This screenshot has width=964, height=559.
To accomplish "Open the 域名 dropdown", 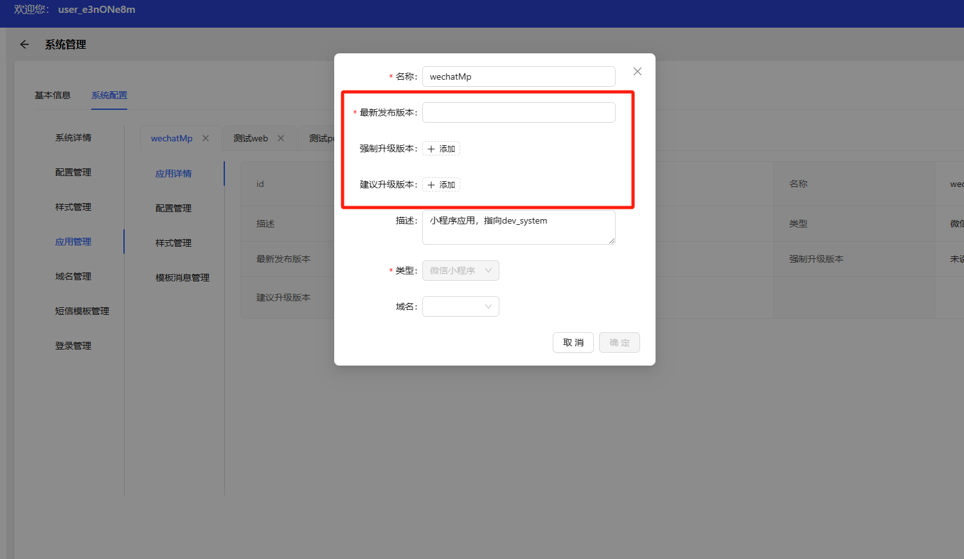I will click(460, 306).
